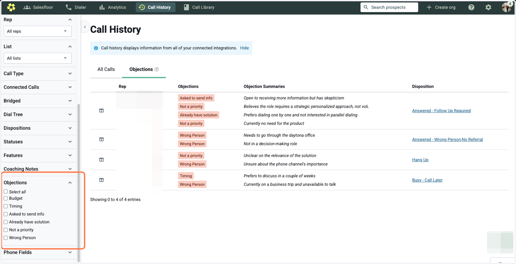Collapse the Objections filter section
The image size is (516, 264).
70,183
